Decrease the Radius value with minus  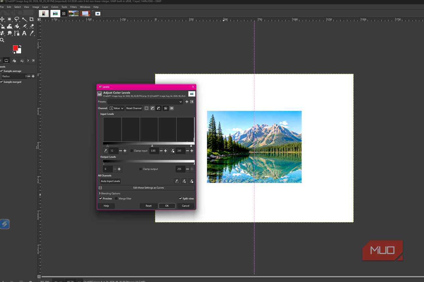point(28,76)
